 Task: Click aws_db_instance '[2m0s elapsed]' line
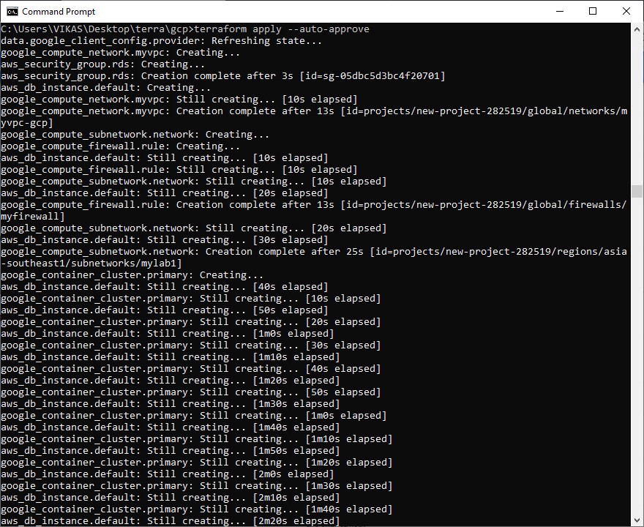[x=167, y=474]
